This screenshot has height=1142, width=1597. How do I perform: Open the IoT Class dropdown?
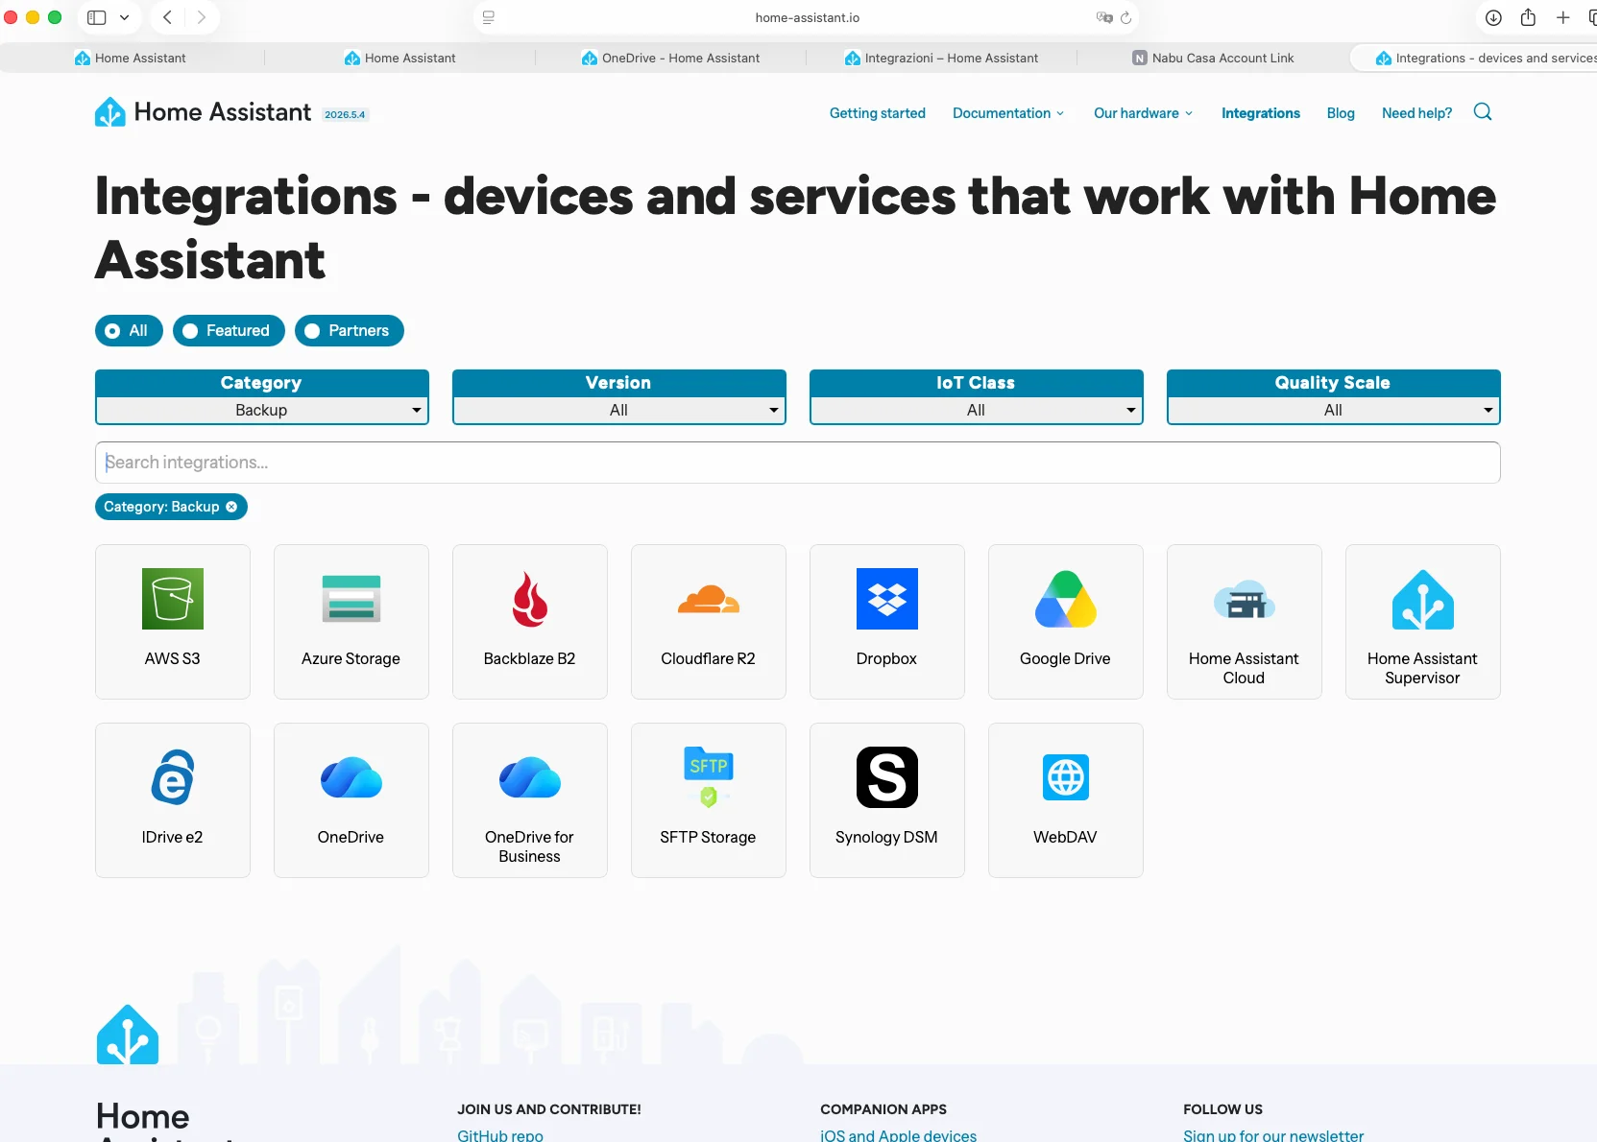pos(977,410)
